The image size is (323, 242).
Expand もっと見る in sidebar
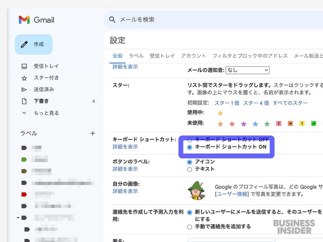tap(46, 113)
